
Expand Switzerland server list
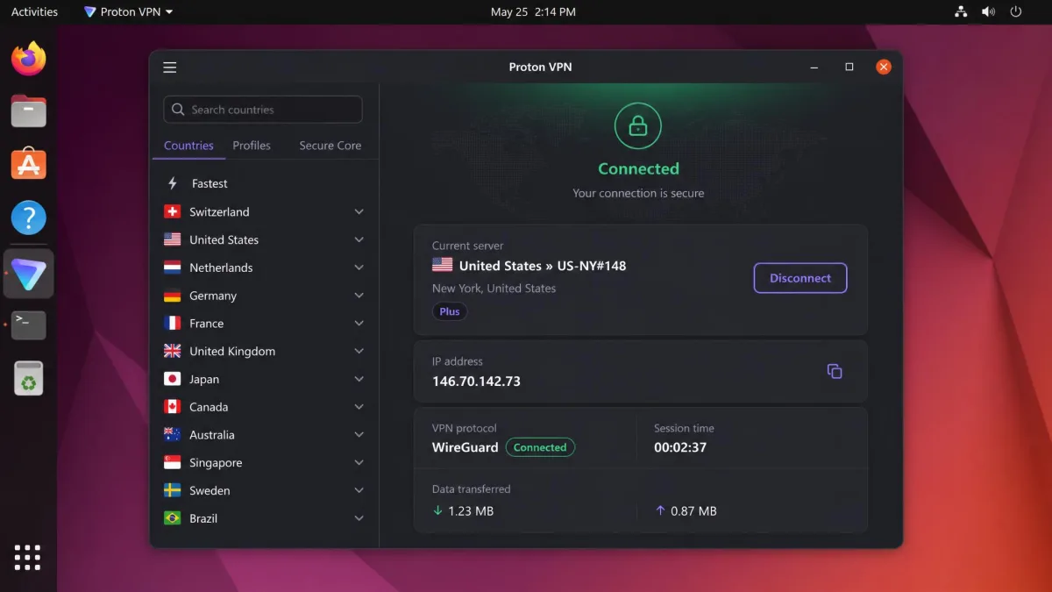click(359, 211)
